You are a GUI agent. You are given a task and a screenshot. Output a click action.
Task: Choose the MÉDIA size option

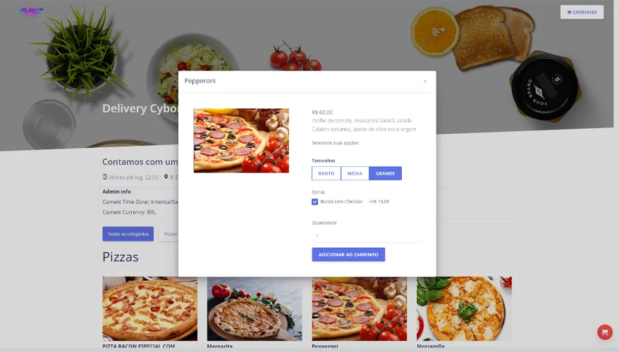[355, 173]
